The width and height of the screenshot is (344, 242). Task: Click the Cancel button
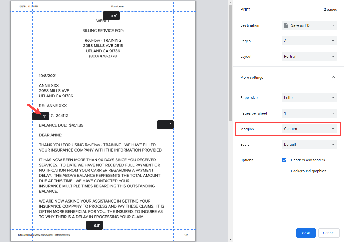click(x=329, y=233)
